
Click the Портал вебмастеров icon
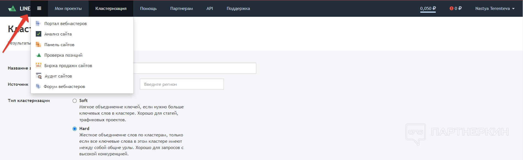(x=38, y=24)
